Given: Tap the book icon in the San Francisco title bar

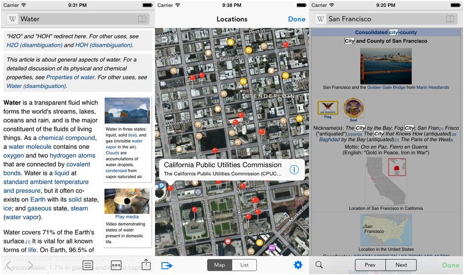Looking at the screenshot, I should 450,20.
